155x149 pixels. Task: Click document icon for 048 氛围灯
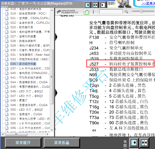(x=7, y=100)
